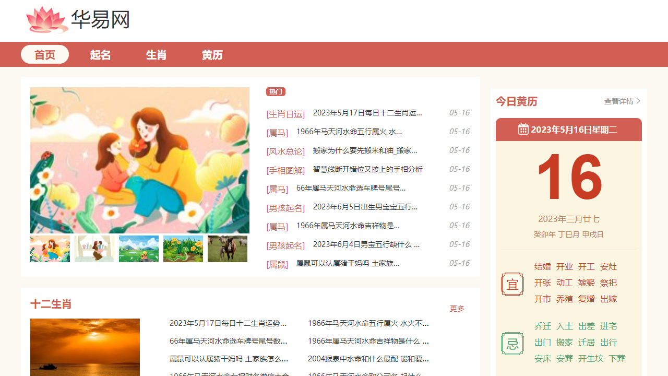668x376 pixels.
Task: Click the 忌 seal icon
Action: click(512, 343)
